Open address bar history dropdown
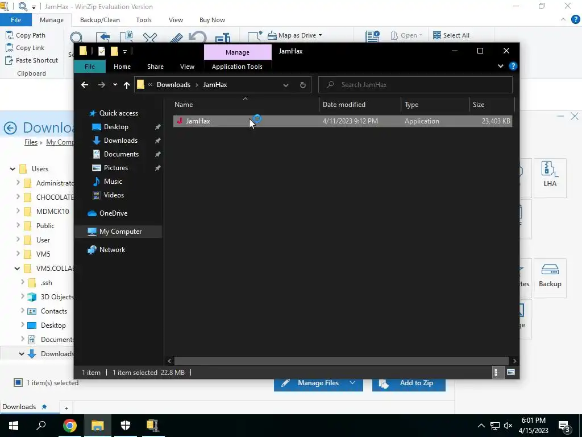This screenshot has width=582, height=437. pos(285,85)
